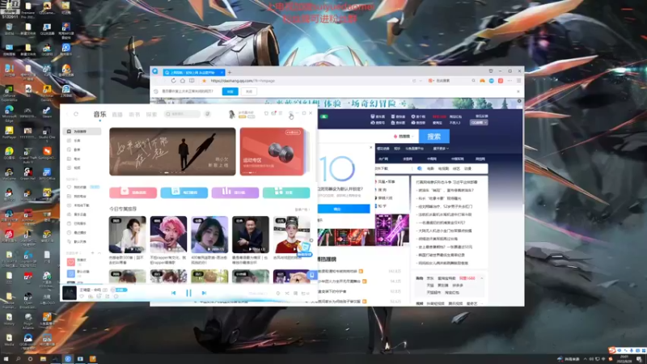Select first highlighted sidebar item in music player
The image size is (647, 364).
pos(82,131)
